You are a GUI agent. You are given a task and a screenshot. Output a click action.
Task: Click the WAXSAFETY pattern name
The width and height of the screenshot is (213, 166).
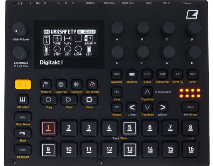click(63, 32)
